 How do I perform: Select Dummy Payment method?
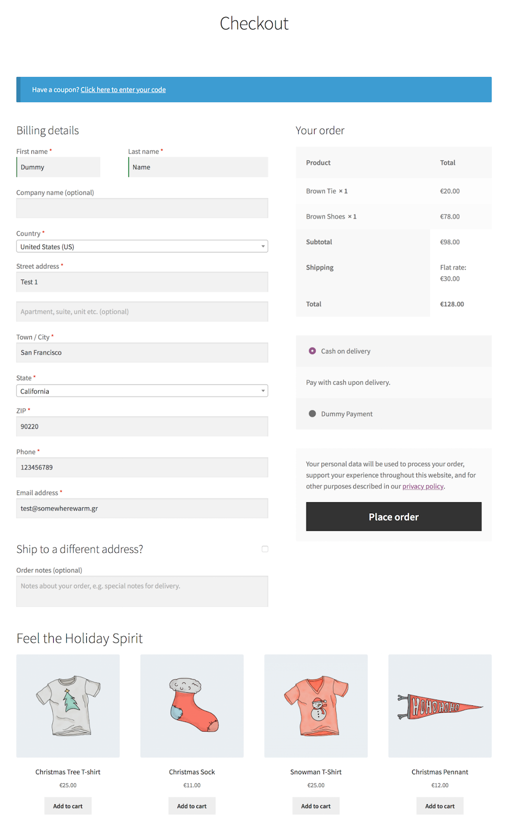(312, 414)
